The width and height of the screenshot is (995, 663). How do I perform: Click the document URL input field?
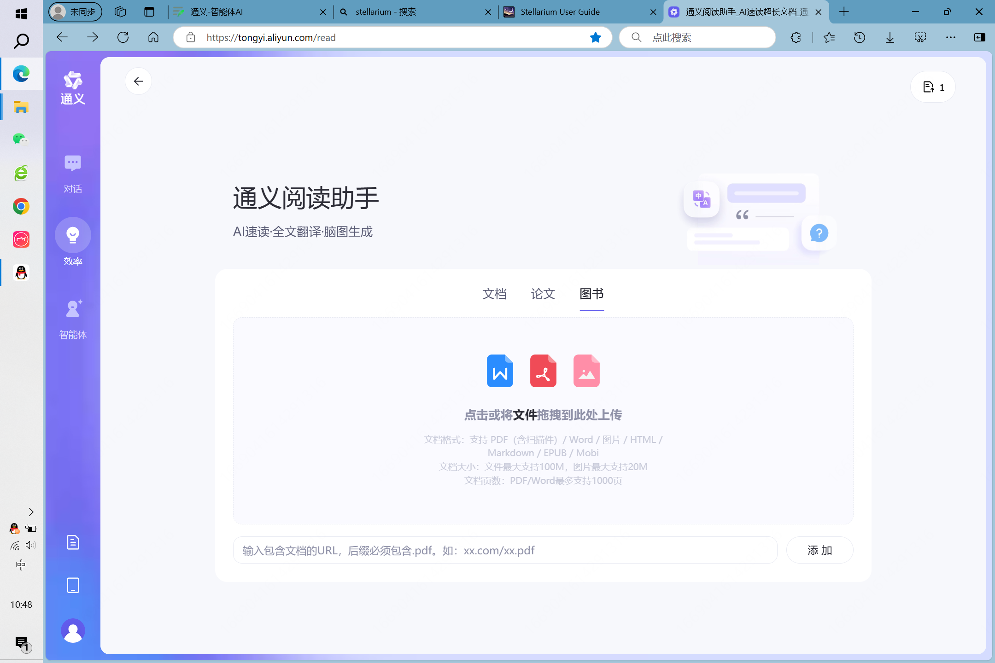505,550
